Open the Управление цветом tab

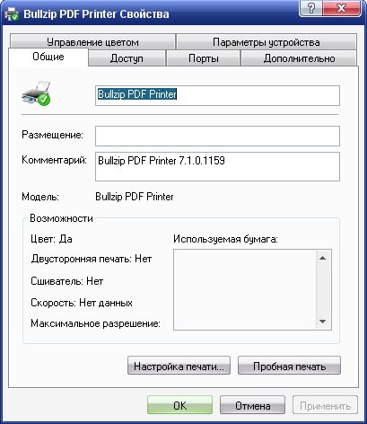[x=92, y=42]
